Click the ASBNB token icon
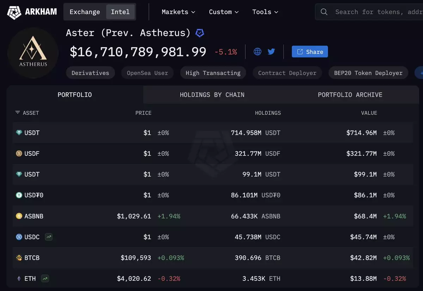Screen dimensions: 423x291 [x=19, y=216]
